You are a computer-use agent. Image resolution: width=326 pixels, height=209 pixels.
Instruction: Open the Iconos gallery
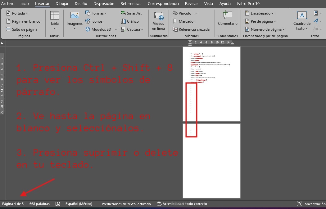[x=94, y=21]
